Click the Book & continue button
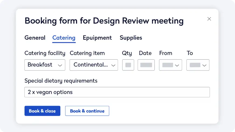 click(87, 111)
